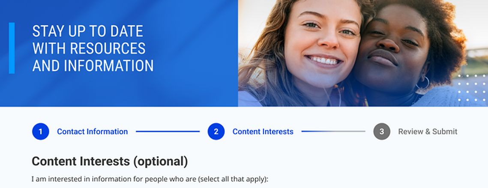
Task: Click the step 1 circle icon
Action: pos(40,131)
